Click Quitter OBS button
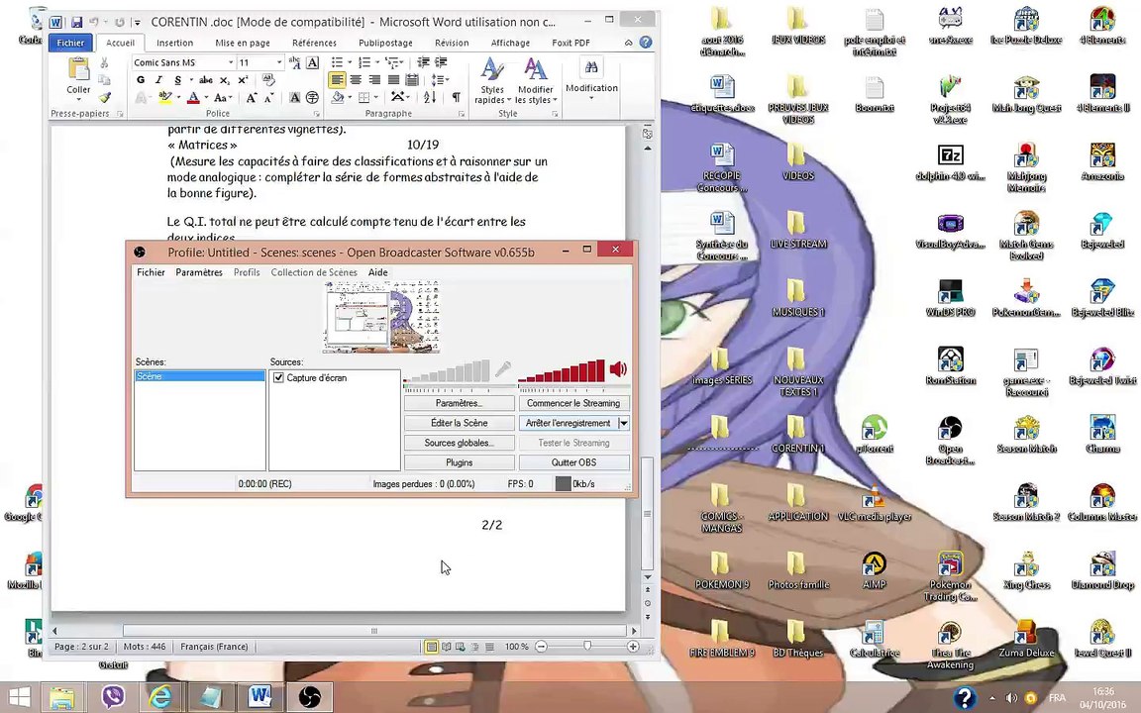1141x713 pixels. pos(573,462)
